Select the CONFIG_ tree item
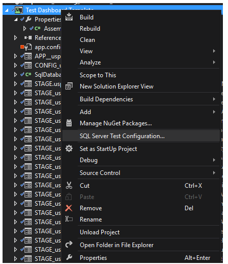 [x=48, y=65]
